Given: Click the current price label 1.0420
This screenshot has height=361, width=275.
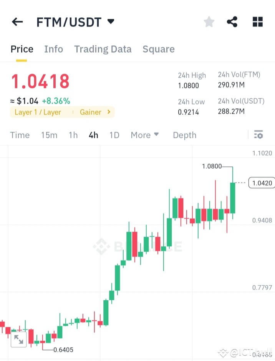Looking at the screenshot, I should click(x=262, y=183).
